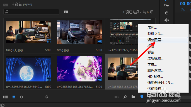191x107 pixels.
Task: Select the editing software screenshot thumbnail
Action: [x=124, y=32]
